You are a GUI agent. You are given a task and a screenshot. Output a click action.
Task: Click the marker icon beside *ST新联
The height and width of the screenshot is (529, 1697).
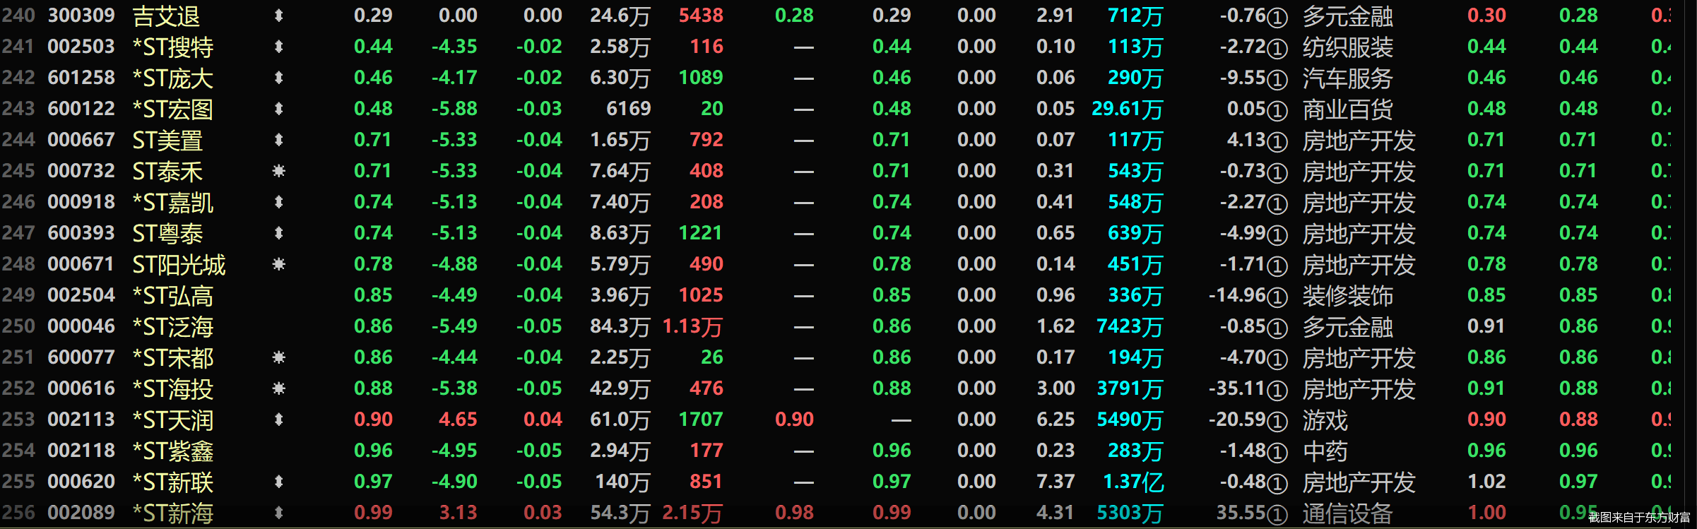[x=278, y=482]
